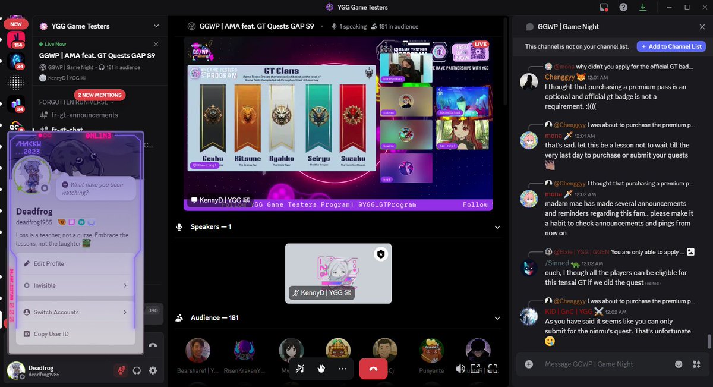Click the 'What have you been watching?' bubble
Viewport: 713px width, 387px height.
pos(96,188)
